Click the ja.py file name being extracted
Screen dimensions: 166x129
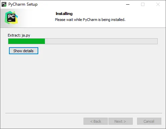coord(26,35)
